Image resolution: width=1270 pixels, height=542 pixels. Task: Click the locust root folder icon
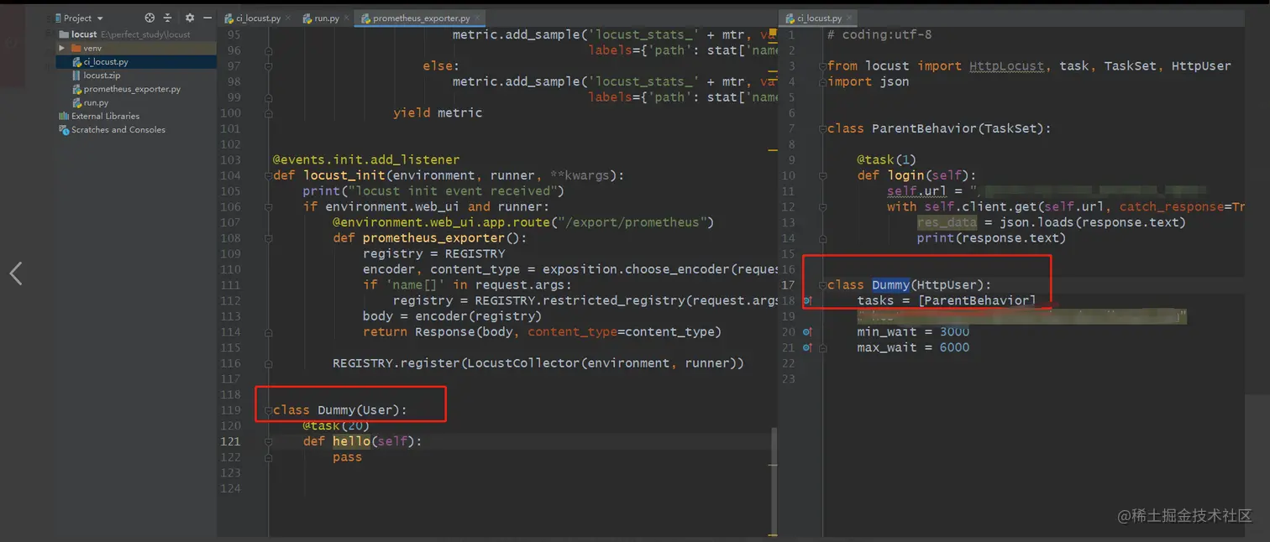click(64, 34)
